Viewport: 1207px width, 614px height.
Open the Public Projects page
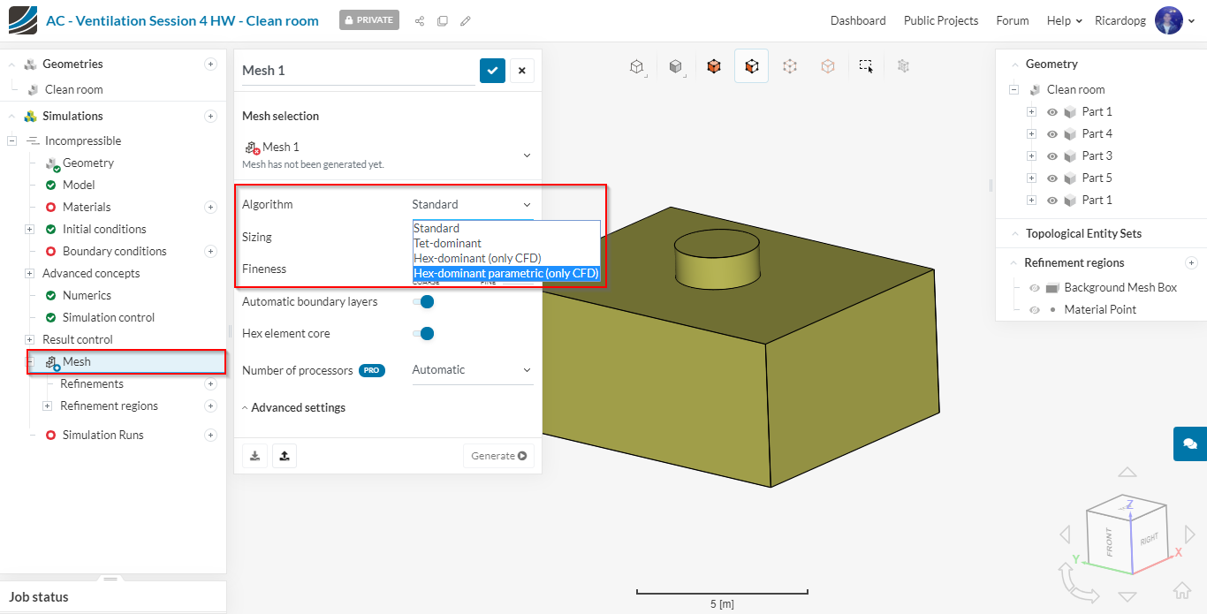pos(940,20)
